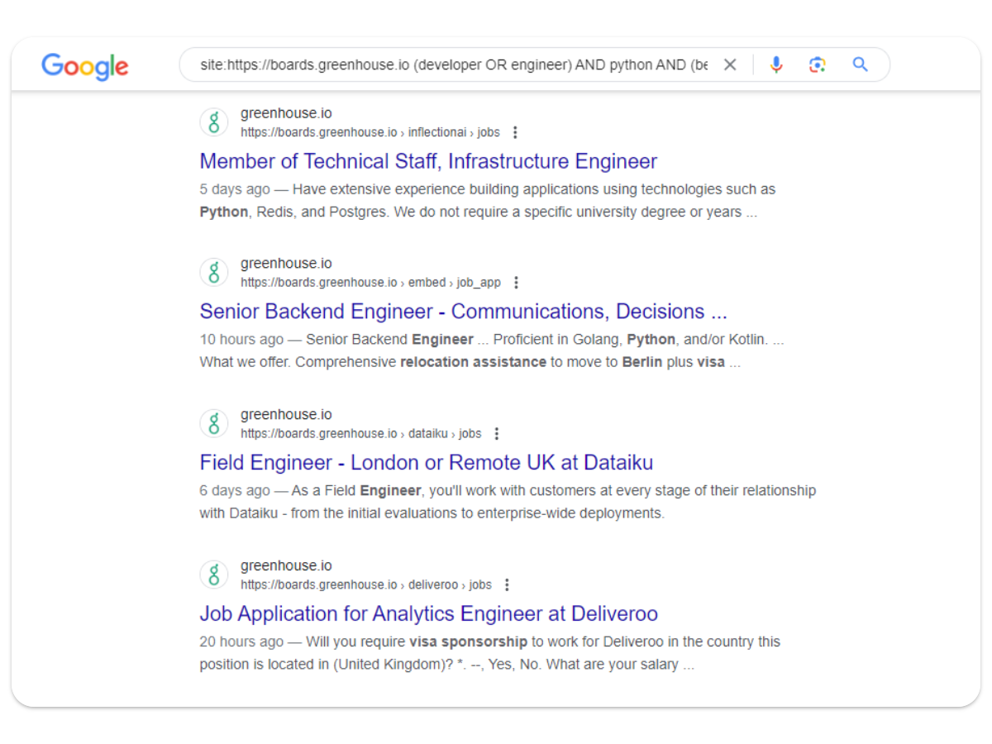This screenshot has height=744, width=992.
Task: Open more options for dataiku result
Action: coord(497,434)
